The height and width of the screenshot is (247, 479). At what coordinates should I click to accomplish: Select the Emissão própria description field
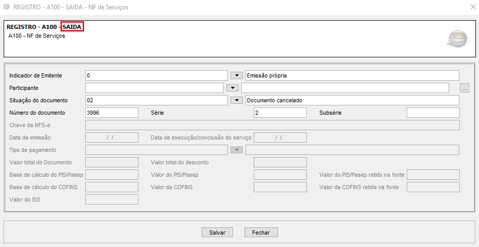pos(352,75)
